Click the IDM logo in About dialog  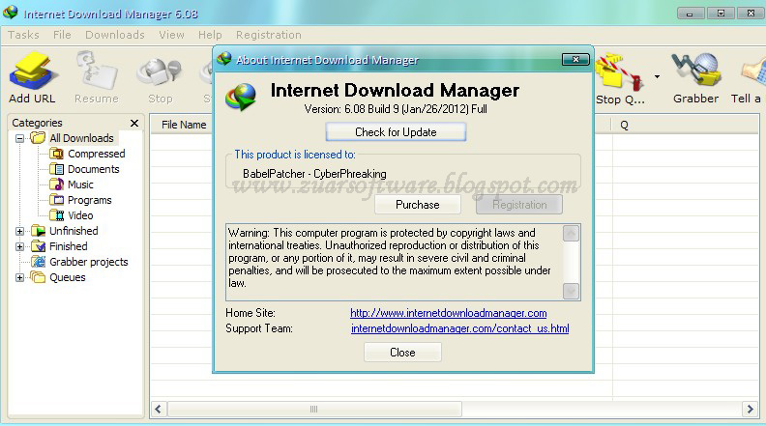point(241,97)
